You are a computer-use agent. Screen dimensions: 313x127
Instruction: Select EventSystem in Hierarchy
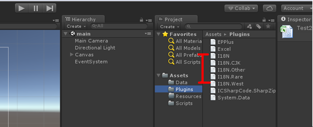[x=91, y=62]
